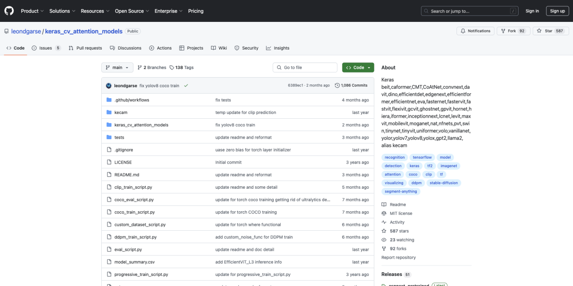Click the eye icon beside 23 watching
The width and height of the screenshot is (573, 286).
[384, 240]
